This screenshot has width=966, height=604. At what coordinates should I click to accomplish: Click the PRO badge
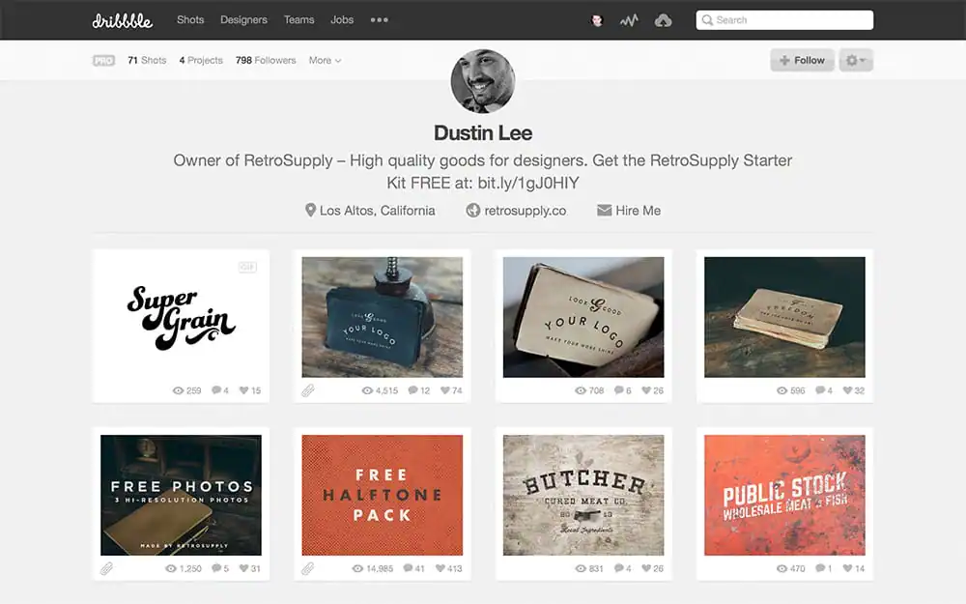point(103,60)
